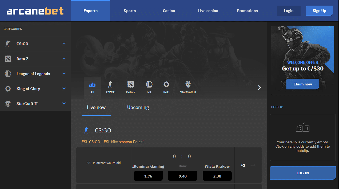Click the League of Legends sidebar icon
Screen dimensions: 339x189
click(x=8, y=74)
